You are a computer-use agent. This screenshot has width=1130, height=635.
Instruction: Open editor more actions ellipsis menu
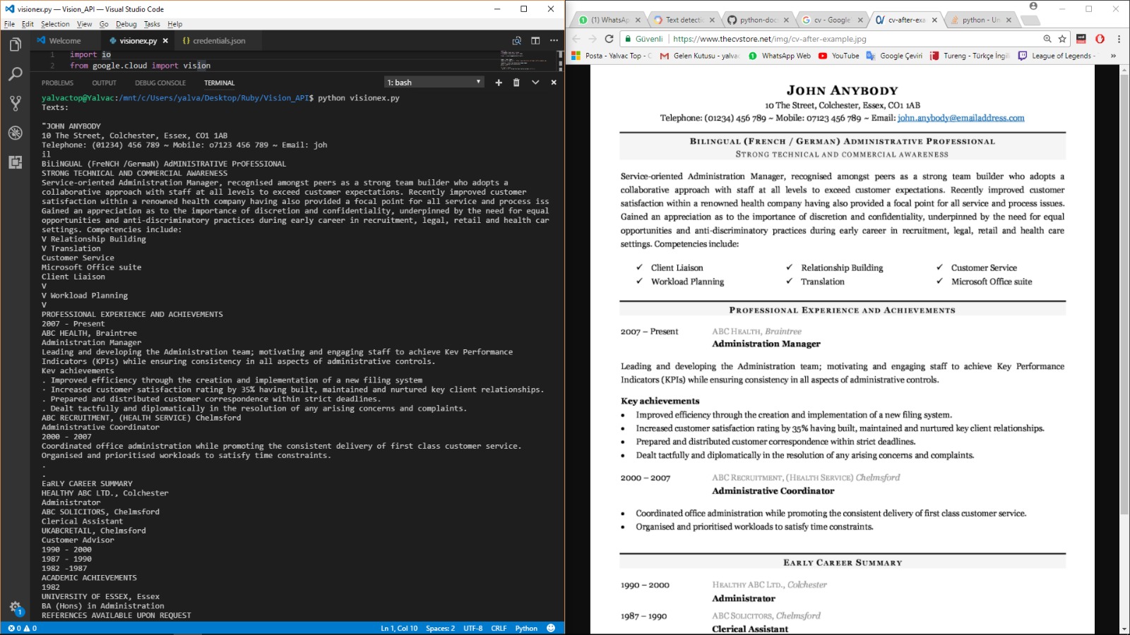point(554,41)
